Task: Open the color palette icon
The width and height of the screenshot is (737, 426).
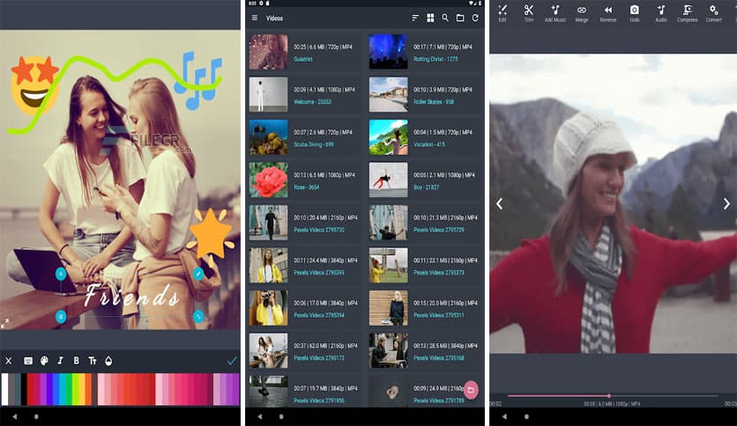Action: [x=44, y=360]
